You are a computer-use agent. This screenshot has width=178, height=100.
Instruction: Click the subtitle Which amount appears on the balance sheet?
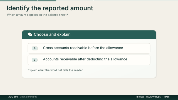[x=37, y=15]
